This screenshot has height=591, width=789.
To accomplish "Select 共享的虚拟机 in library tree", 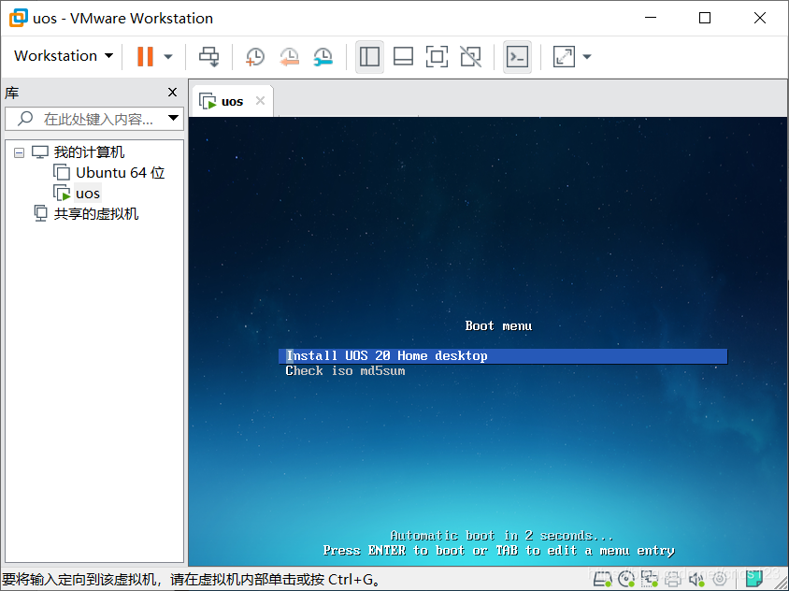I will coord(96,214).
